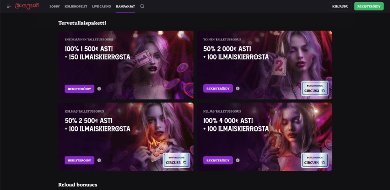
Task: Open the second deposit bonus banner
Action: click(264, 65)
